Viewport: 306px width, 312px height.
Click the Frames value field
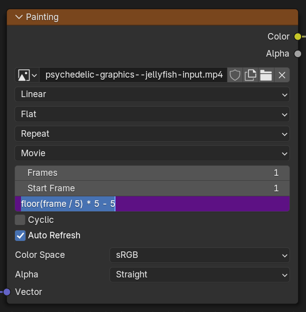point(152,173)
